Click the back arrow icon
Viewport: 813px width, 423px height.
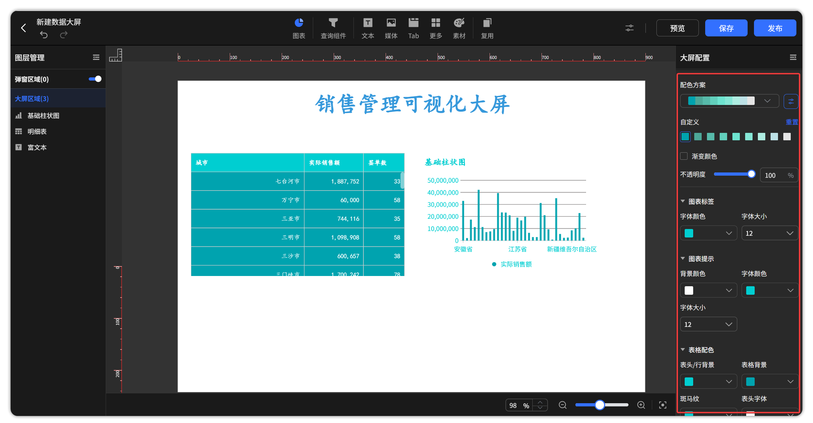(24, 28)
